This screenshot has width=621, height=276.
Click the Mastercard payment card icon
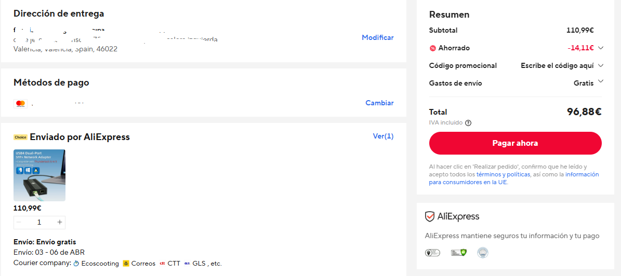point(20,104)
